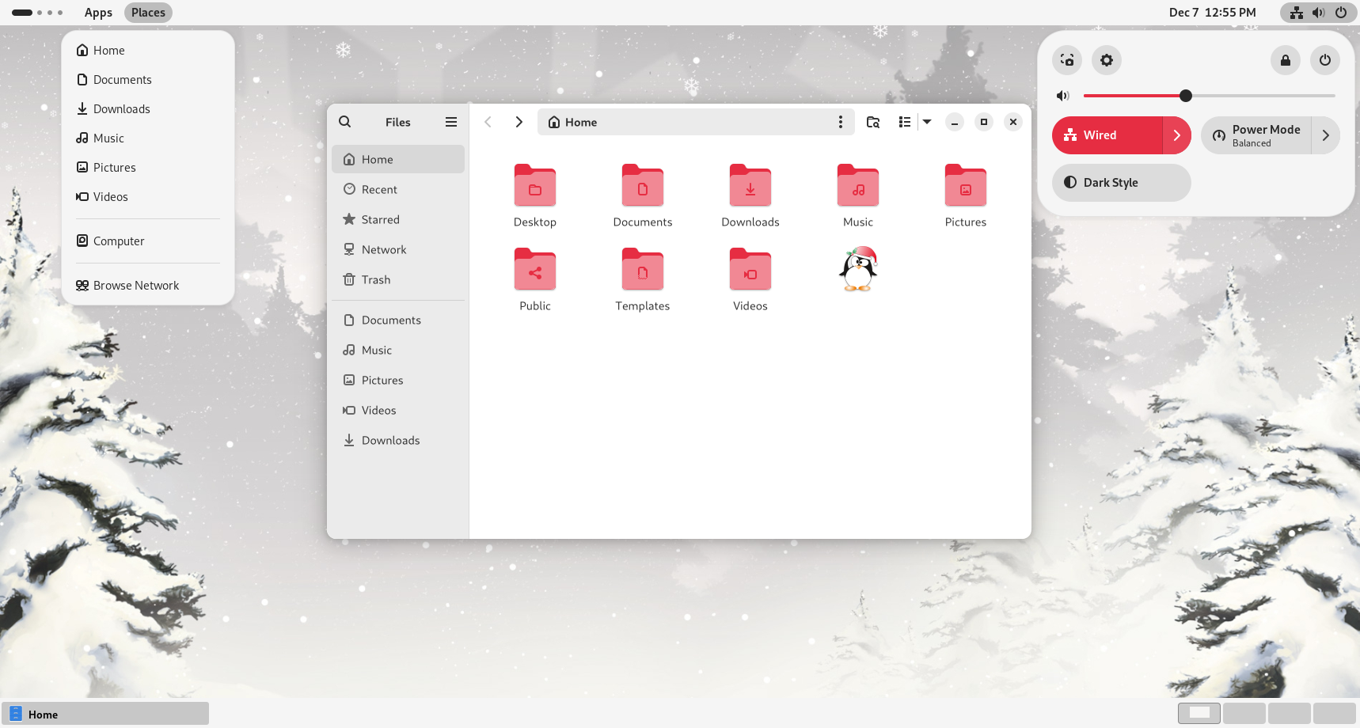Click Home window in bottom taskbar
Image resolution: width=1360 pixels, height=728 pixels.
[105, 714]
